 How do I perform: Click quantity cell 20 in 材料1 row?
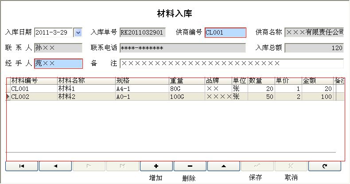tap(261, 89)
